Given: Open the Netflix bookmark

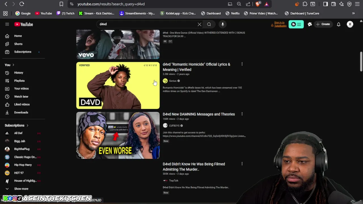Looking at the screenshot, I should [x=233, y=13].
